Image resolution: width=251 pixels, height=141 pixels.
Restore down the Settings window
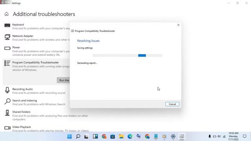pos(237,3)
